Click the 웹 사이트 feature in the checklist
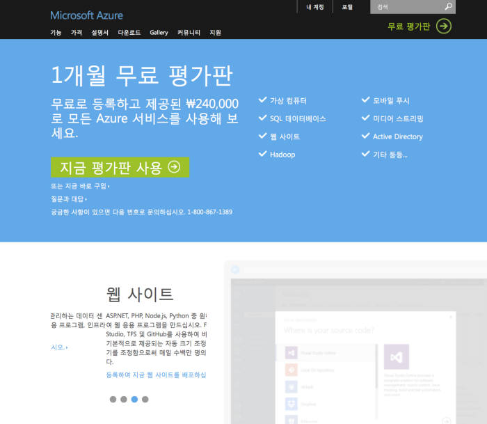This screenshot has height=424, width=487. 285,136
